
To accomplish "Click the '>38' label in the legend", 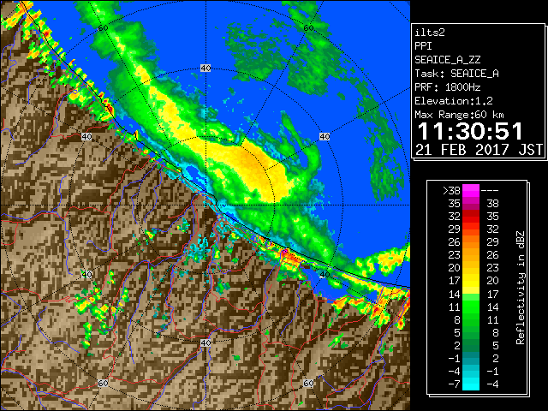I will coord(451,190).
